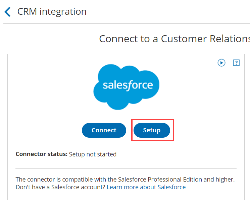Start configuration with the Setup button
Viewport: 250px width, 204px height.
(x=152, y=130)
